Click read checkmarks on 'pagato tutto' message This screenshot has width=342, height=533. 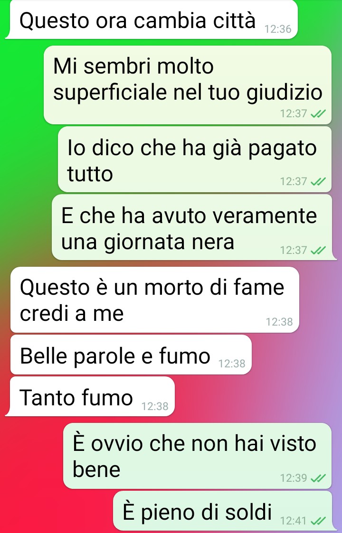pyautogui.click(x=319, y=181)
